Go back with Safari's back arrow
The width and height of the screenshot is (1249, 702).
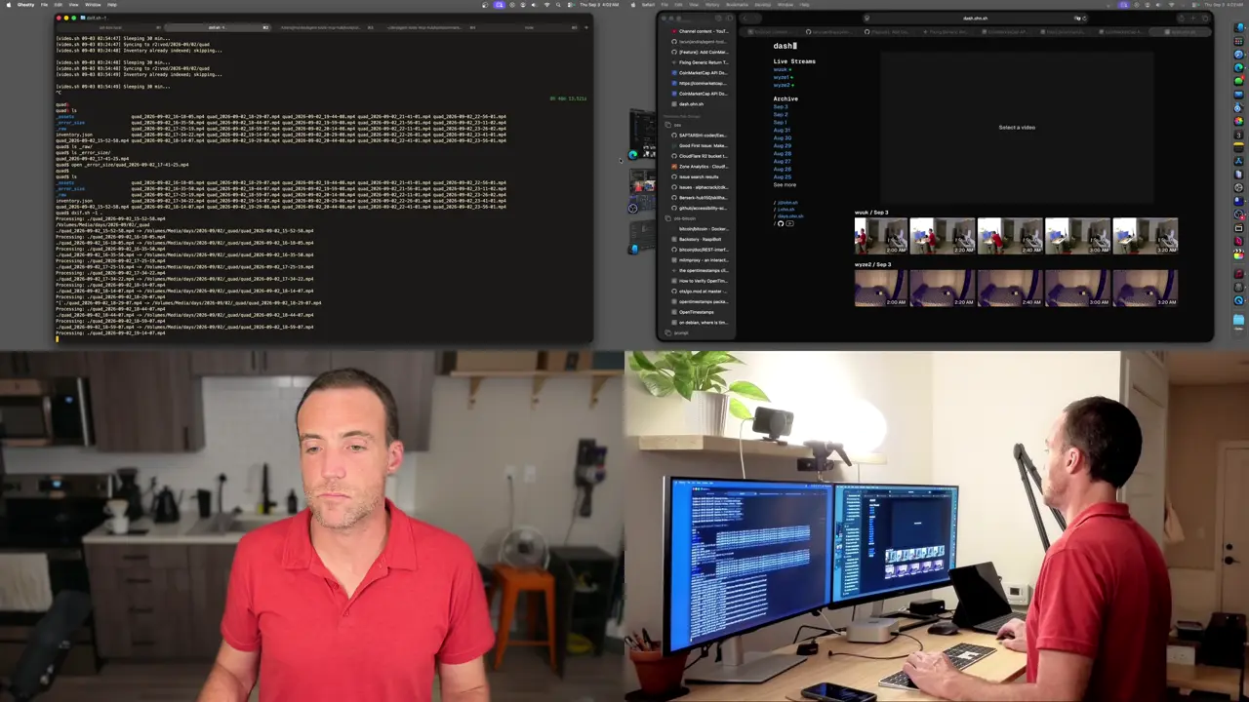coord(745,18)
